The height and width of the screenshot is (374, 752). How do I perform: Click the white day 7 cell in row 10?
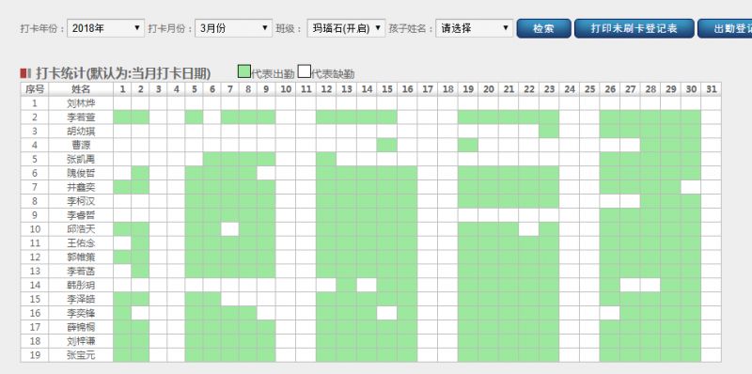(x=229, y=229)
